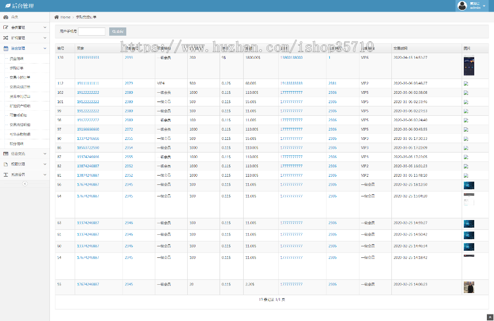494x321 pixels.
Task: Open buyer link 13333333333 in row 120
Action: click(x=88, y=58)
